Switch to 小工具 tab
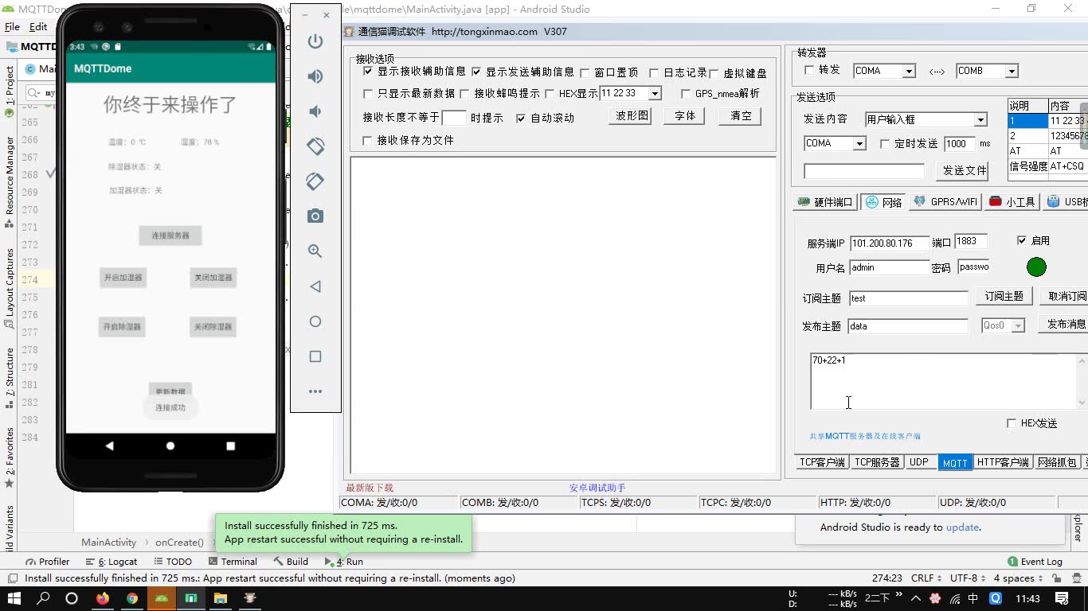 click(x=1012, y=202)
